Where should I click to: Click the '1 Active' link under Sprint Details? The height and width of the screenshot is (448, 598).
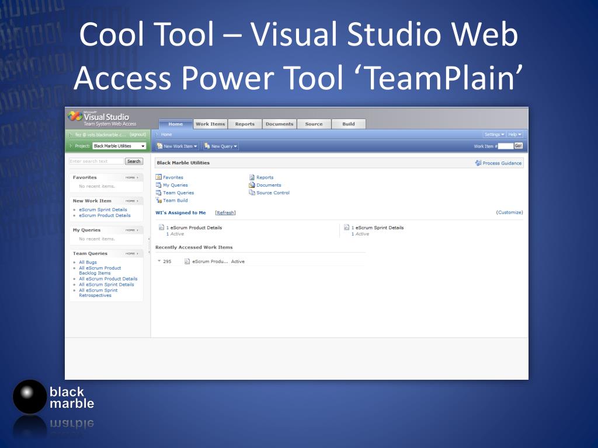tap(360, 234)
